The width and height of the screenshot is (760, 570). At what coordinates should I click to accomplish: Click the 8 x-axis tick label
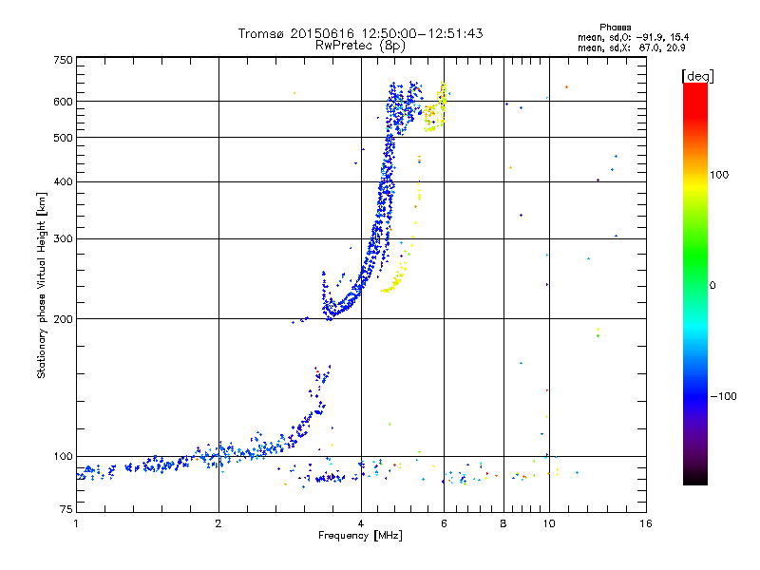click(503, 523)
